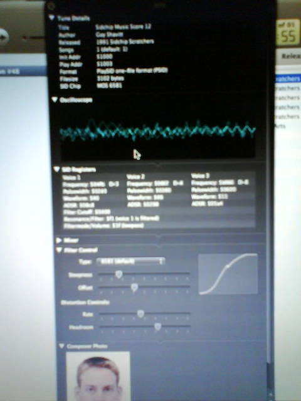Click the filter curve graph
Image resolution: width=301 pixels, height=401 pixels.
[228, 274]
